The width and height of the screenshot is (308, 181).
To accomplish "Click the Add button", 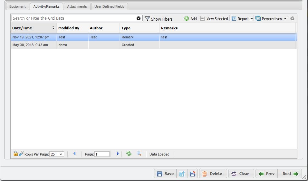I will coord(190,19).
